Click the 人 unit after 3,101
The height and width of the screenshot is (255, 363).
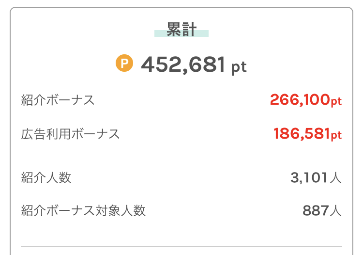[x=336, y=178]
